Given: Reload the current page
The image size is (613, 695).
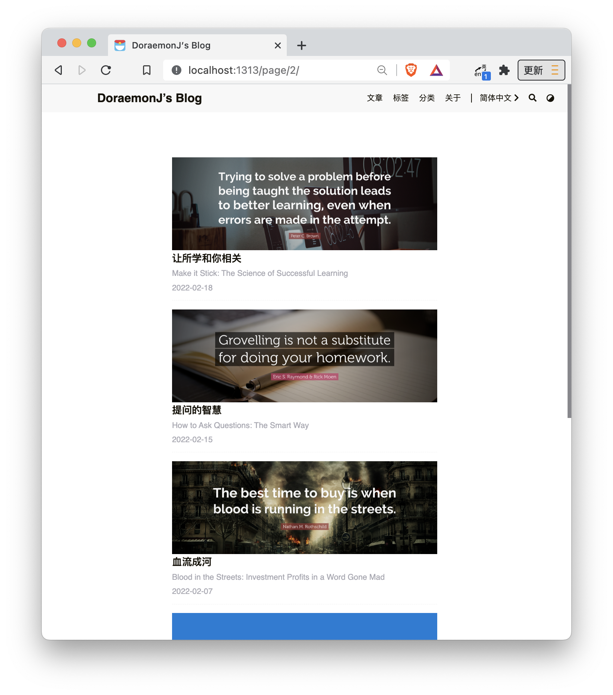Looking at the screenshot, I should click(x=106, y=70).
